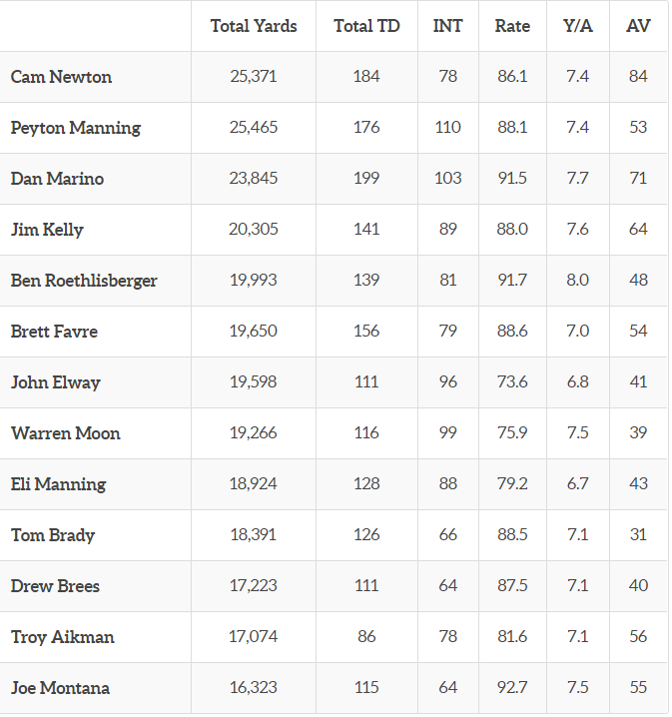Click the Rate column header
Image resolution: width=672 pixels, height=717 pixels.
click(x=512, y=26)
